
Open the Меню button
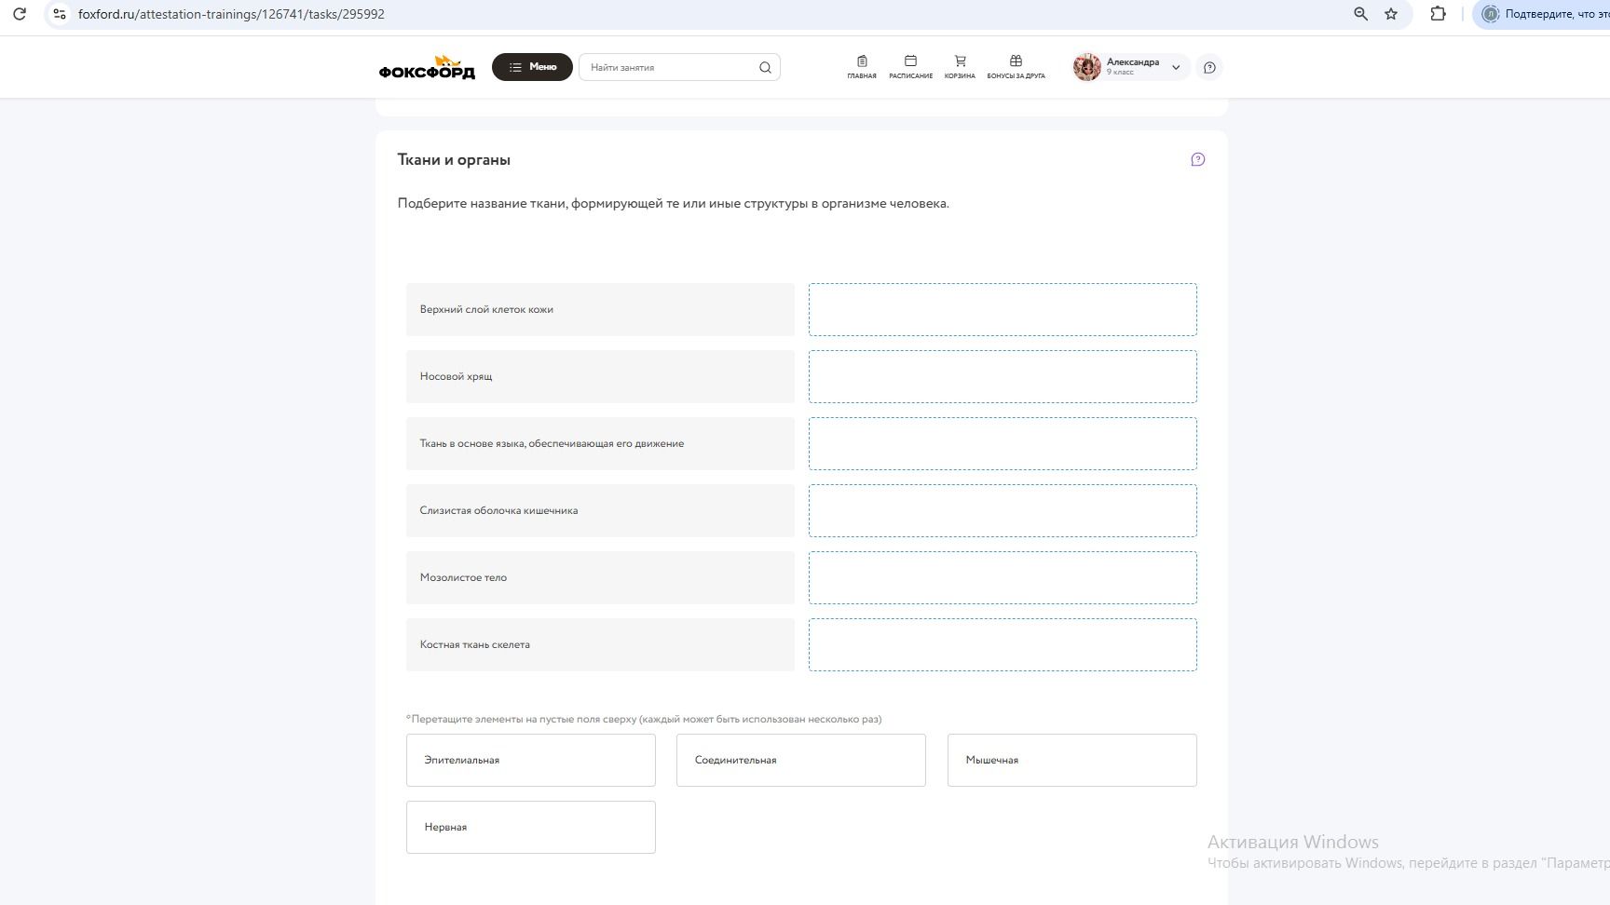[x=532, y=67]
